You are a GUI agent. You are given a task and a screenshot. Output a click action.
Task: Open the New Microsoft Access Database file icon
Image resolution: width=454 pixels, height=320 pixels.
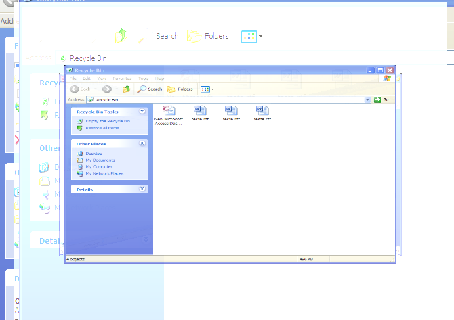[x=169, y=110]
